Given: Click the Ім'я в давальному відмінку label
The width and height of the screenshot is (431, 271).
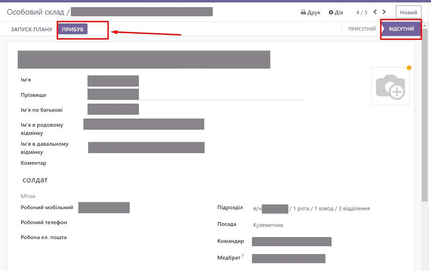Looking at the screenshot, I should click(x=45, y=148).
